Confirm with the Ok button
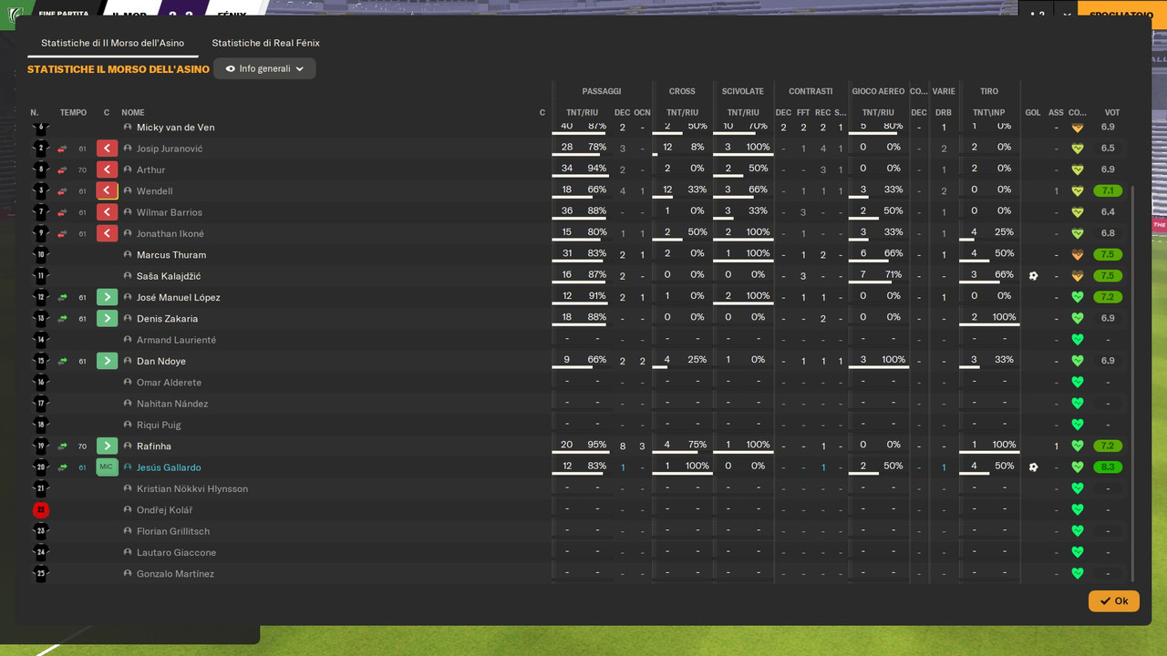Viewport: 1167px width, 656px height. coord(1113,601)
